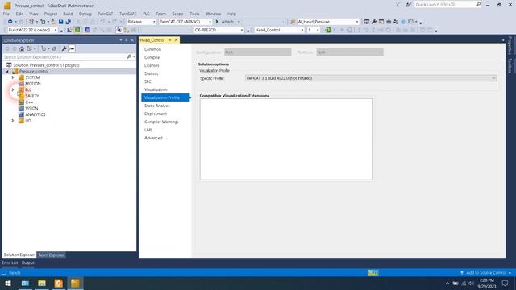Select the SAFETY tree item

32,96
